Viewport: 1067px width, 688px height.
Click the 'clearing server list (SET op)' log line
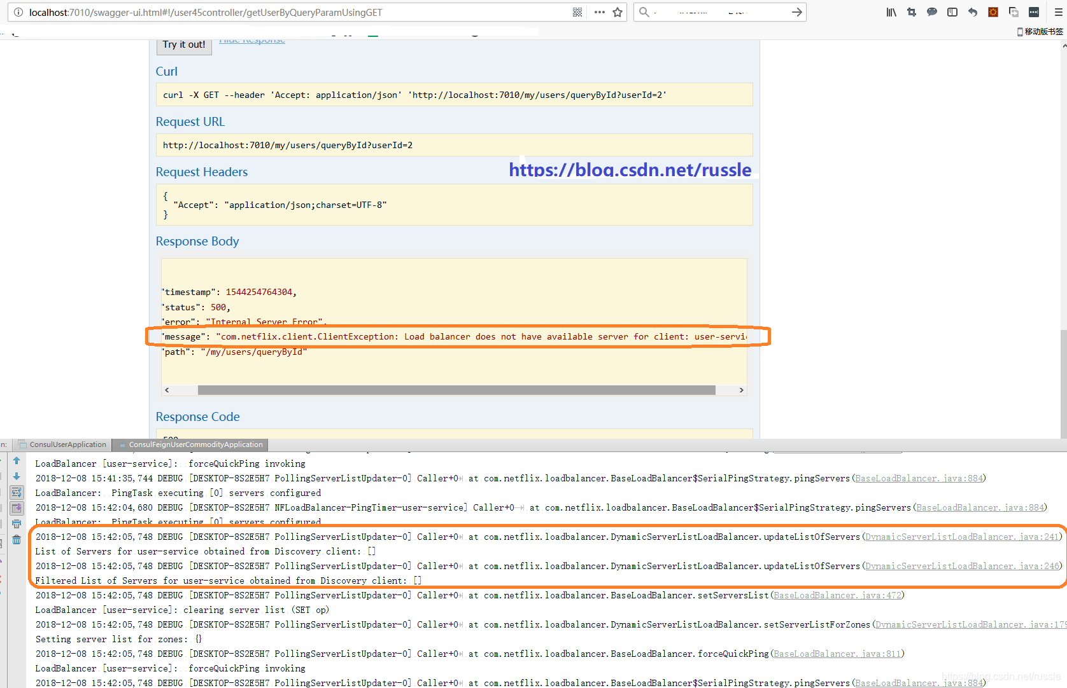[x=182, y=610]
